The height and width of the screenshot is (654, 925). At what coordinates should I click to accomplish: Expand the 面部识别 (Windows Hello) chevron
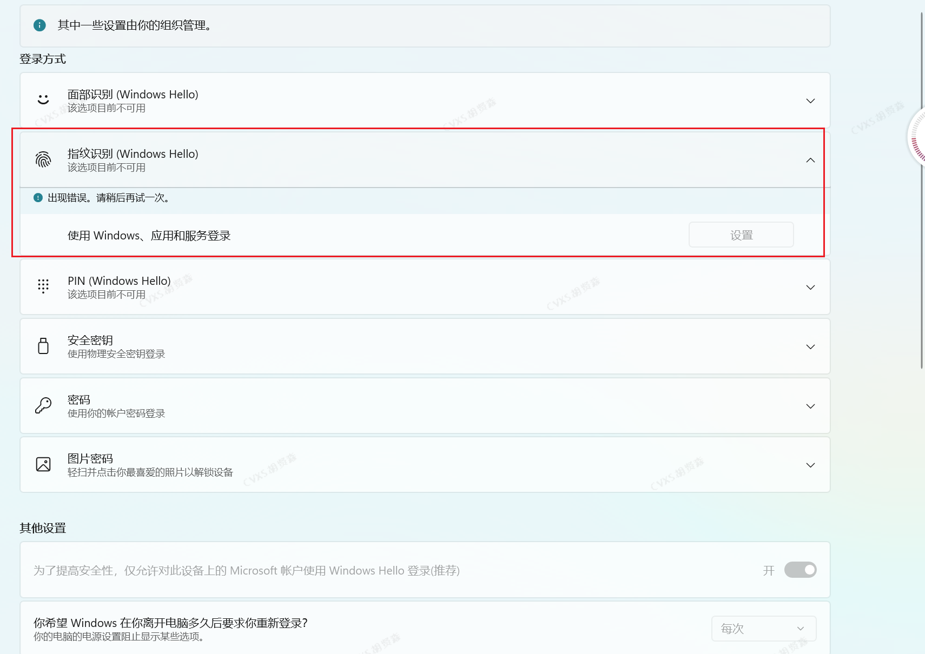(810, 101)
